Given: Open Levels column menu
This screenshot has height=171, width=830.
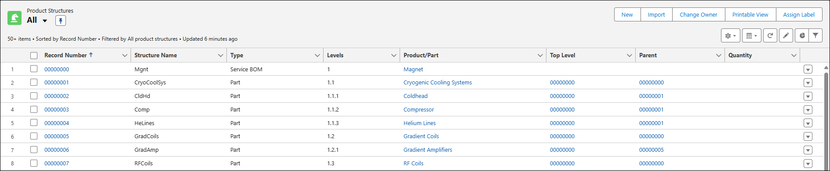Looking at the screenshot, I should pyautogui.click(x=394, y=56).
